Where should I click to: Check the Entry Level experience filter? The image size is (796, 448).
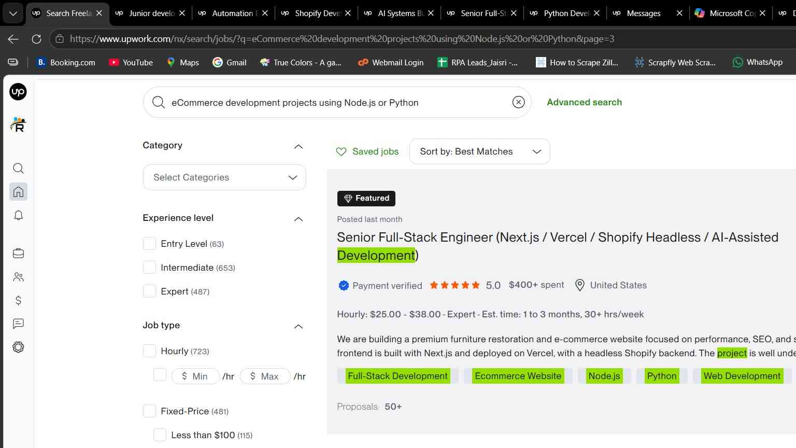(149, 244)
